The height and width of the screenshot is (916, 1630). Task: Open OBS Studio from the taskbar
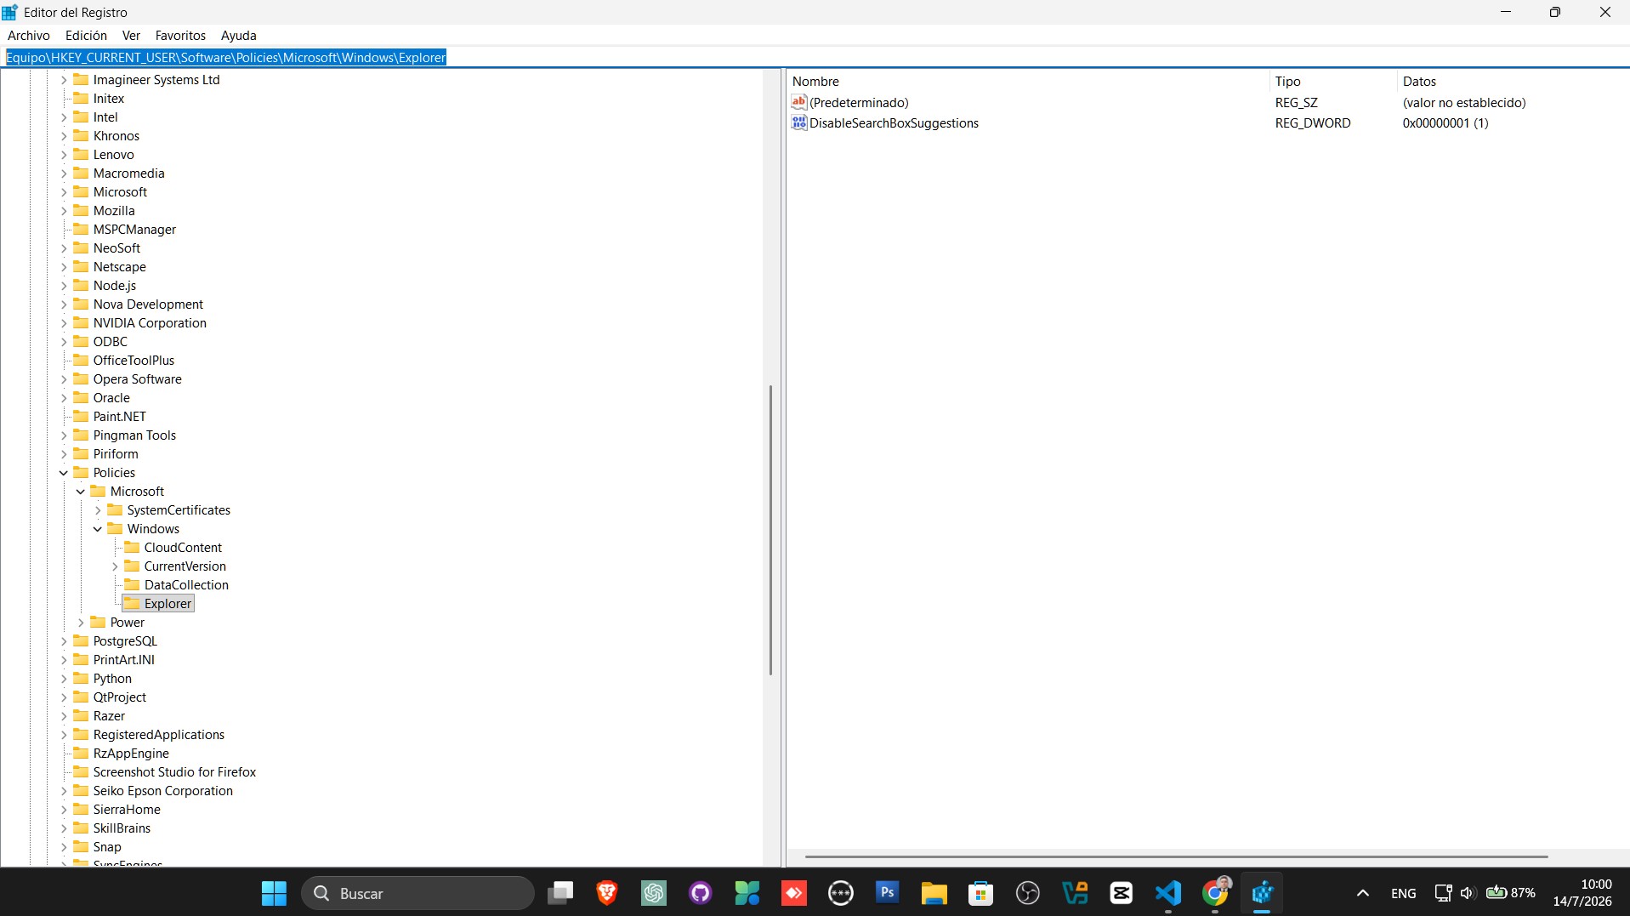click(1028, 893)
